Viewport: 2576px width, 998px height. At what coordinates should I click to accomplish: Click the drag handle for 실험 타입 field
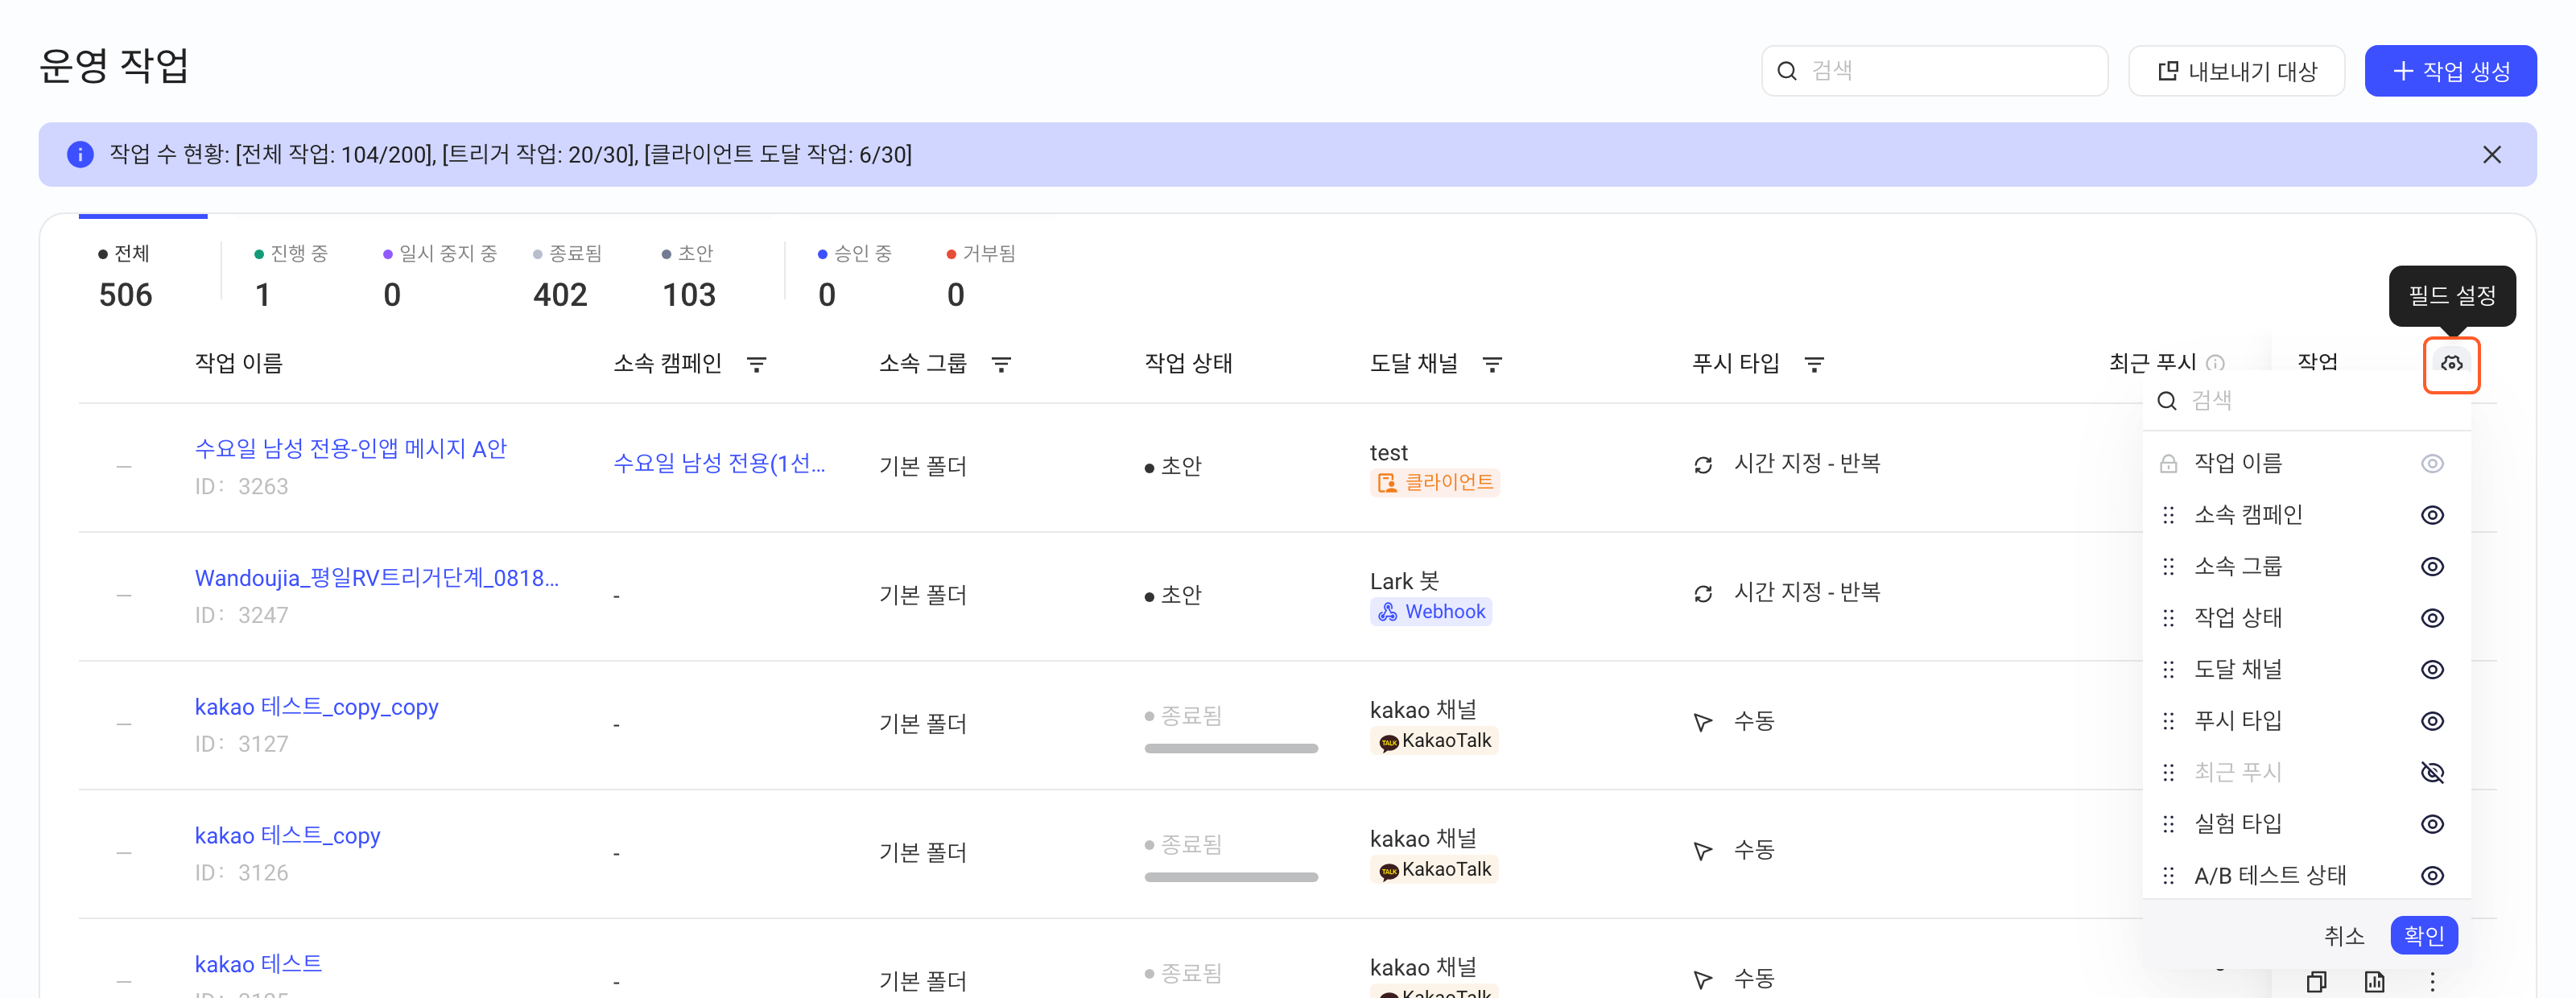2168,824
